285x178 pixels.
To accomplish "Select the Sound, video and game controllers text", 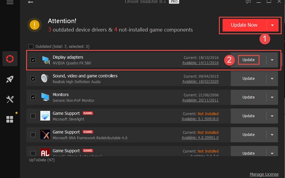I will click(x=85, y=76).
